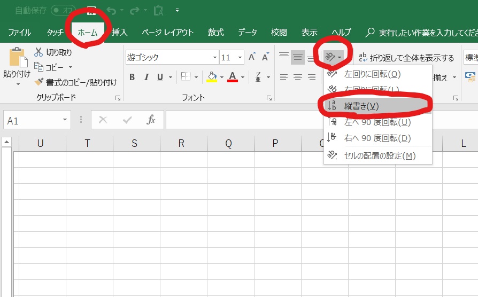Click the increase font size icon

[252, 57]
